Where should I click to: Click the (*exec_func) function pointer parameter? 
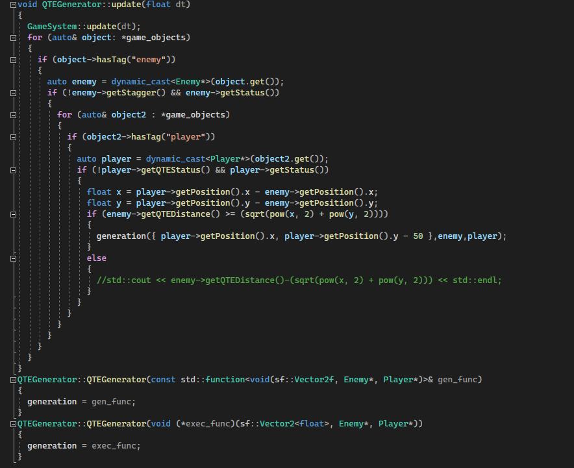click(205, 423)
